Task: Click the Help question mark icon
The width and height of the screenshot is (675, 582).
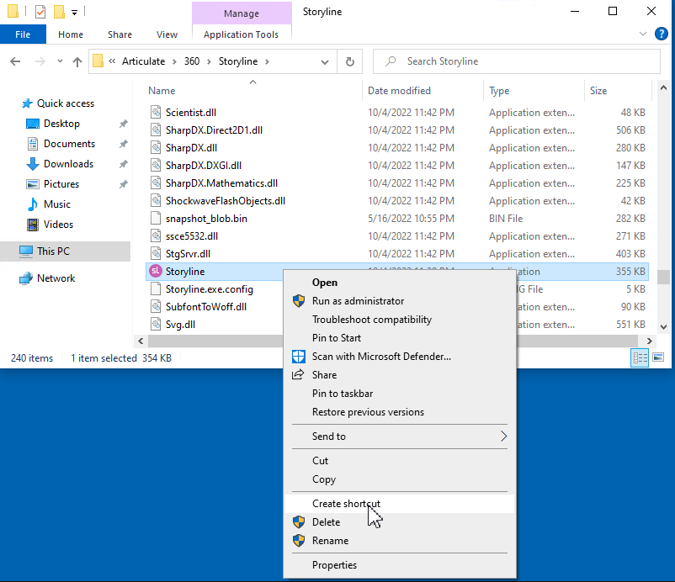Action: pos(661,34)
